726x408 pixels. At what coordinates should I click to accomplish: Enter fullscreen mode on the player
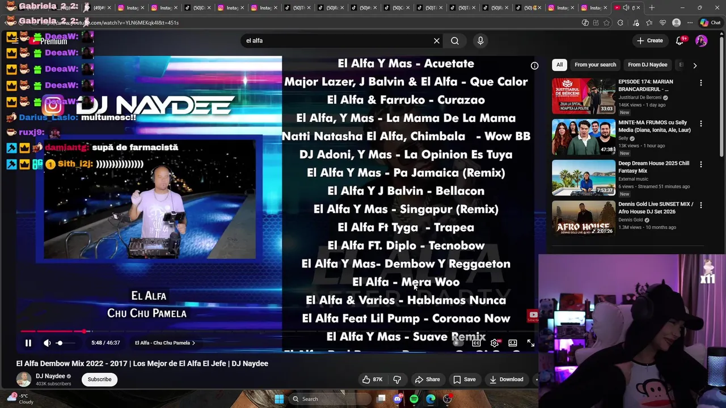[531, 343]
